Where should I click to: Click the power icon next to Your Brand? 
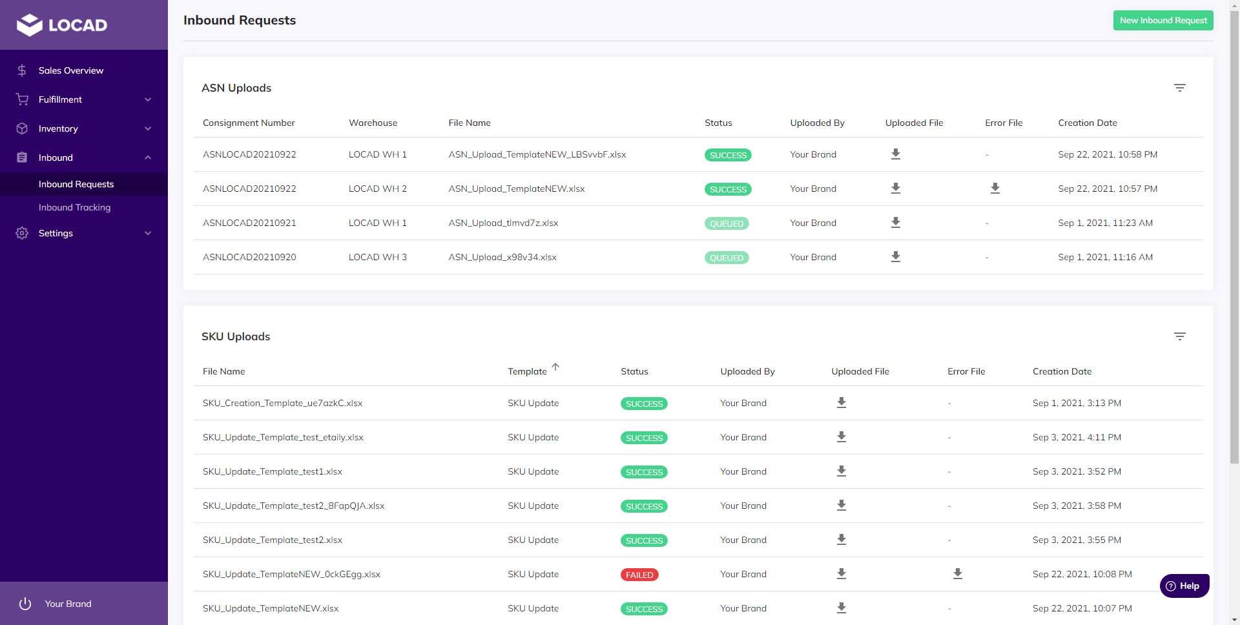[x=25, y=604]
